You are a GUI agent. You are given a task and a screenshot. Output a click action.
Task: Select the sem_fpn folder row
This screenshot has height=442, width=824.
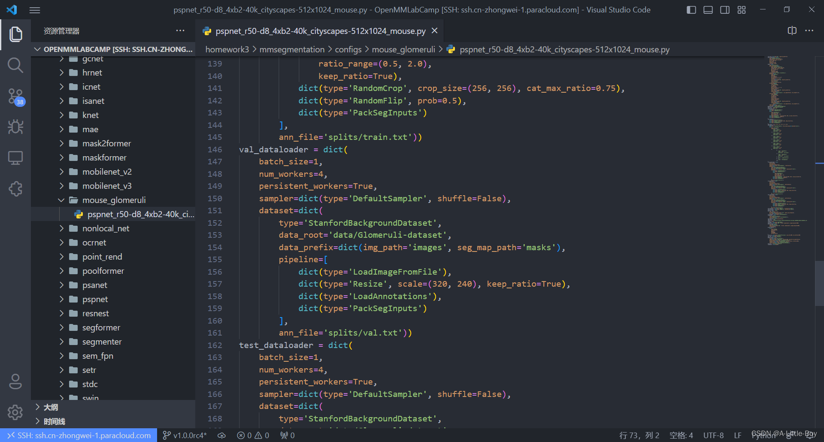point(113,356)
